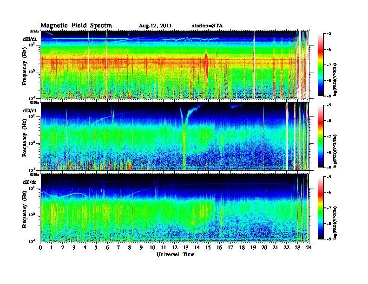Click hour 4 tick label on time axis
Screen dimensions: 368x284
[x=85, y=247]
